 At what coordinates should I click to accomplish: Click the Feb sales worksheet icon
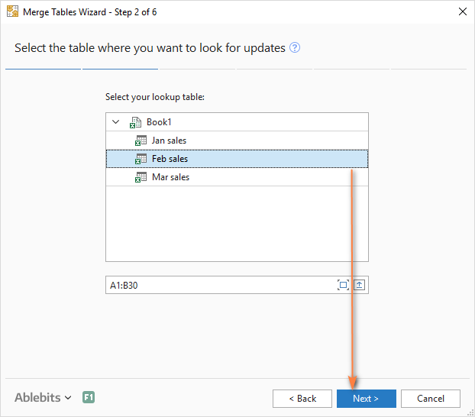click(141, 159)
